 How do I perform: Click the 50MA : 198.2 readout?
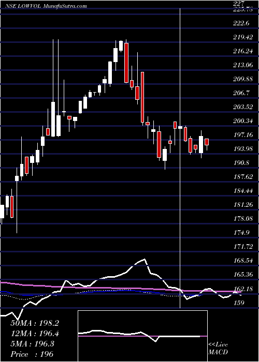(x=35, y=323)
